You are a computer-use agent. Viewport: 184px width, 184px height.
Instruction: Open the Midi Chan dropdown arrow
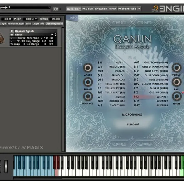(42, 38)
